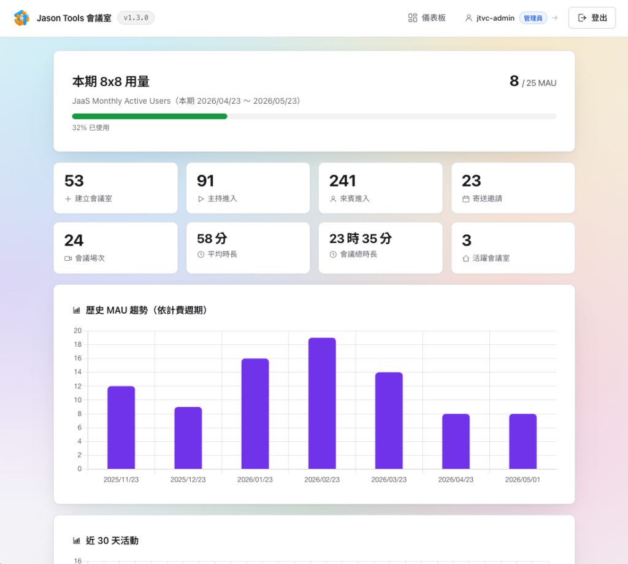Click the home icon beside 活躍會議室
The height and width of the screenshot is (564, 628).
point(466,258)
